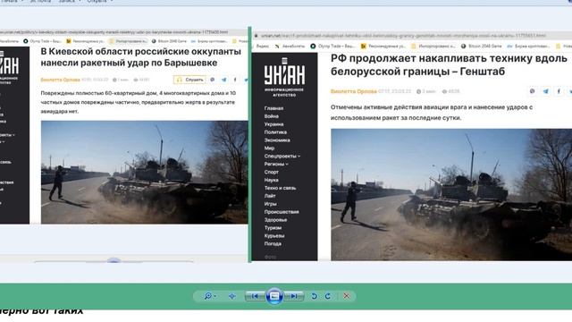The height and width of the screenshot is (322, 572).
Task: Click the partial УНІАН logo in left window
Action: coord(10,68)
